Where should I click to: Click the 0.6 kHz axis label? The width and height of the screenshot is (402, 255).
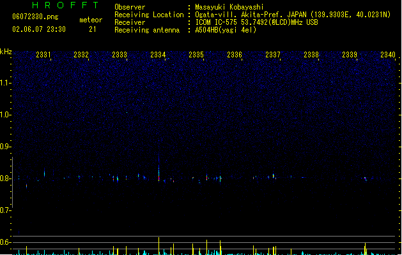[x=5, y=242]
